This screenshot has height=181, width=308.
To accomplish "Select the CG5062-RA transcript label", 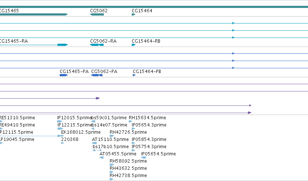I will point(103,41).
